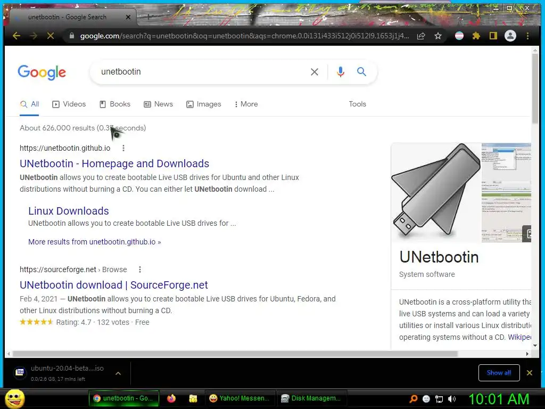545x409 pixels.
Task: Close the unetbootin Google Search tab
Action: tap(128, 17)
